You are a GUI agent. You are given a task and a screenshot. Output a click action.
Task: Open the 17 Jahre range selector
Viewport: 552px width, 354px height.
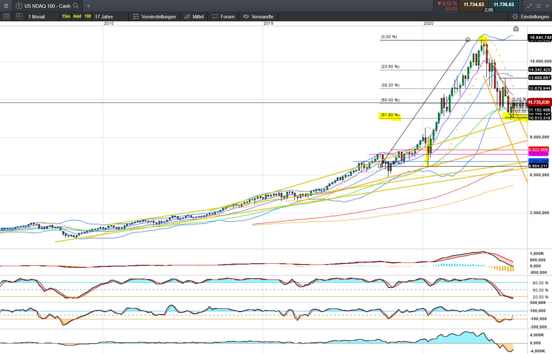(104, 16)
